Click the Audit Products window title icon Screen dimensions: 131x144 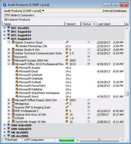[4, 5]
